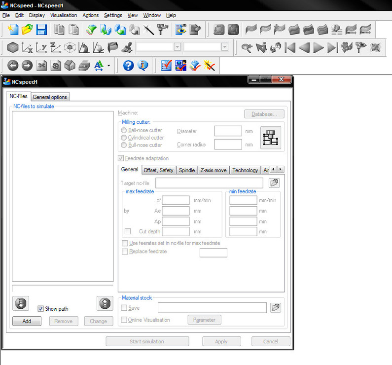
Task: Open the log viewer eye icon
Action: click(181, 30)
